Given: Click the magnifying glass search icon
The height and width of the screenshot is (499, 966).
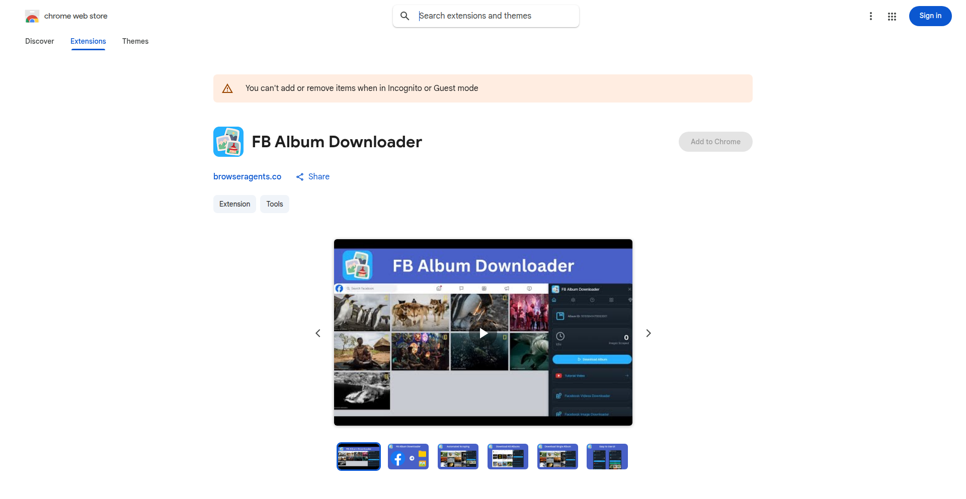Looking at the screenshot, I should (405, 16).
